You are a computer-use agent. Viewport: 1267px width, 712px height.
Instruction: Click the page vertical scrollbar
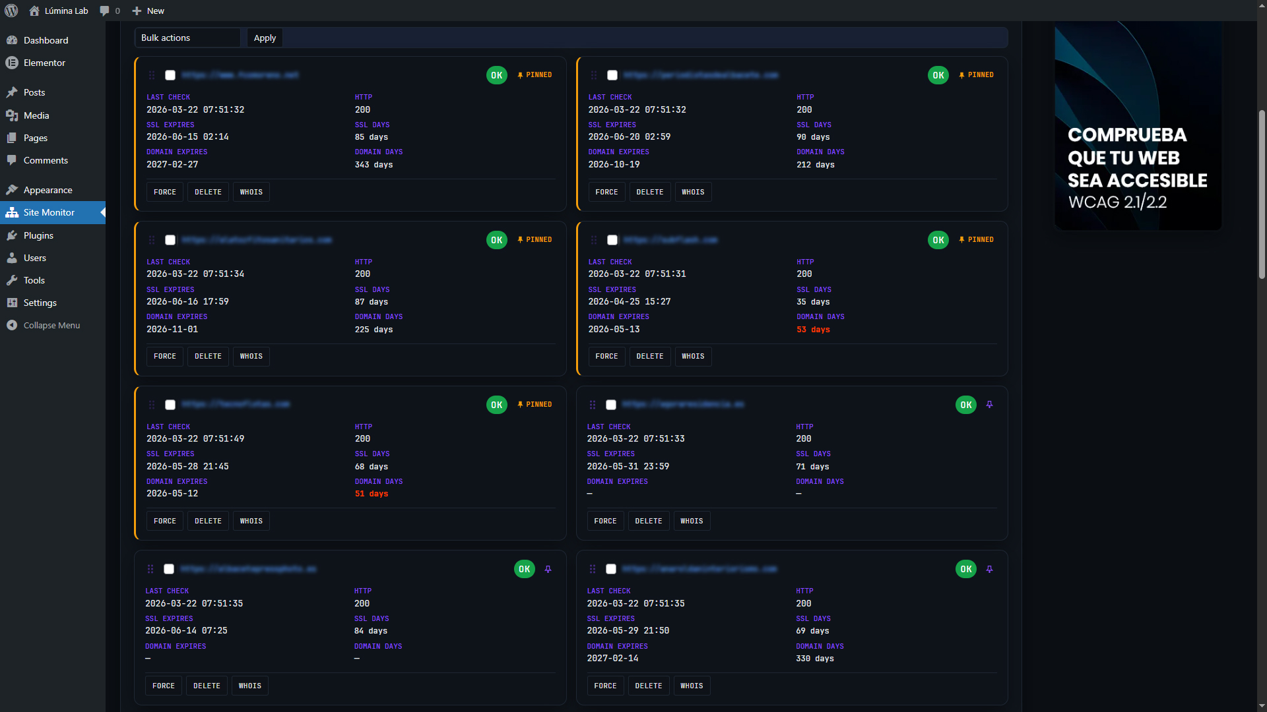click(x=1262, y=194)
